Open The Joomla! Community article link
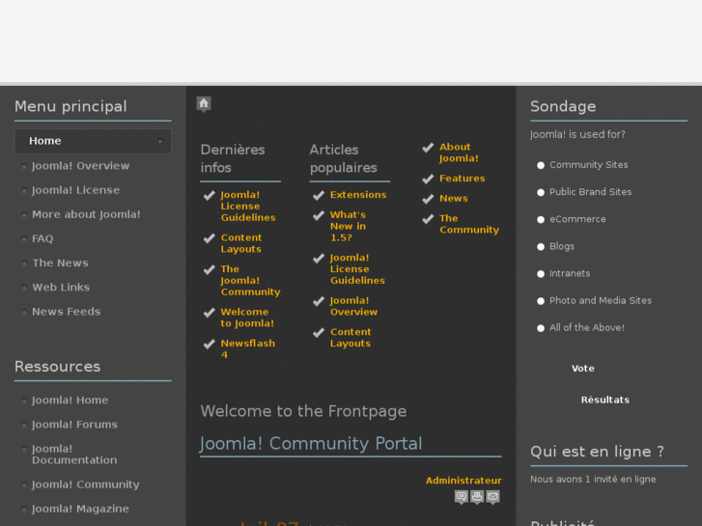The image size is (702, 526). pos(250,280)
